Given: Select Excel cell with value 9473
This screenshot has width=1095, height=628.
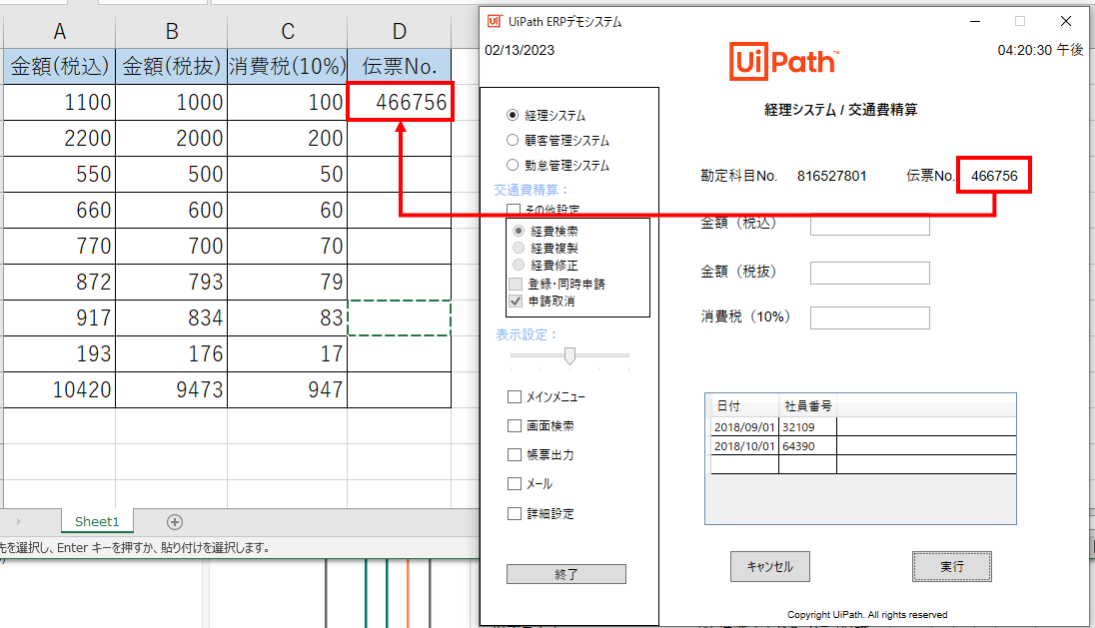Looking at the screenshot, I should 172,389.
